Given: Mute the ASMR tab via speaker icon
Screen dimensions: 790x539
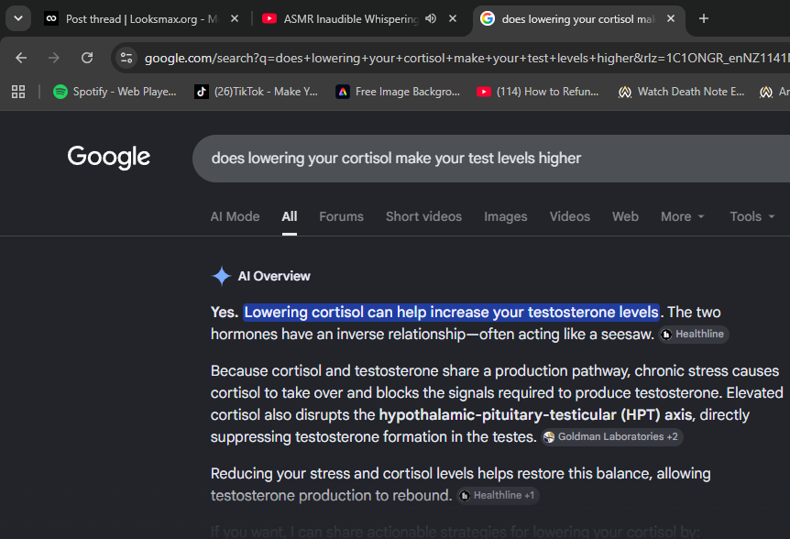Looking at the screenshot, I should coord(430,18).
